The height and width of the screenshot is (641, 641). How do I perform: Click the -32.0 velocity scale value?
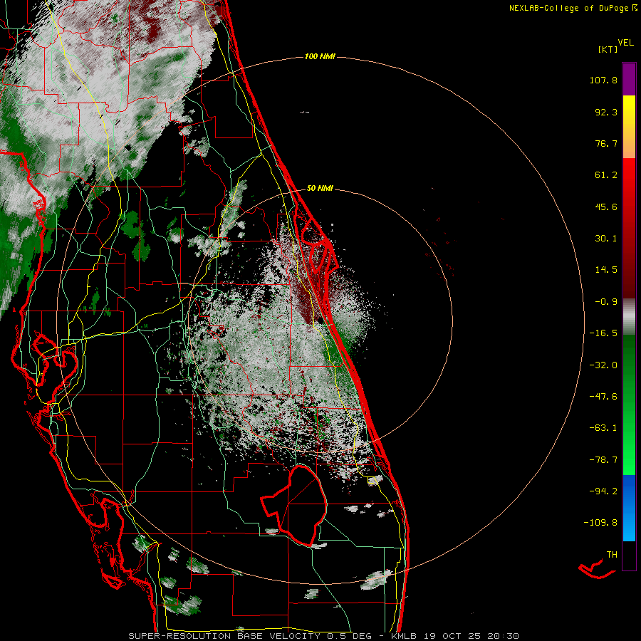[603, 365]
